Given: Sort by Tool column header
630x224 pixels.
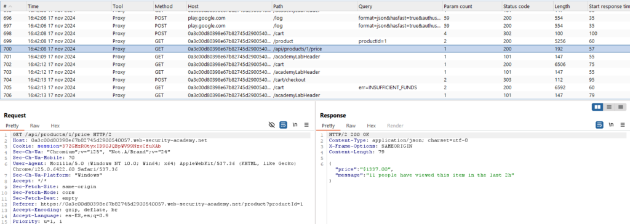Looking at the screenshot, I should (132, 6).
